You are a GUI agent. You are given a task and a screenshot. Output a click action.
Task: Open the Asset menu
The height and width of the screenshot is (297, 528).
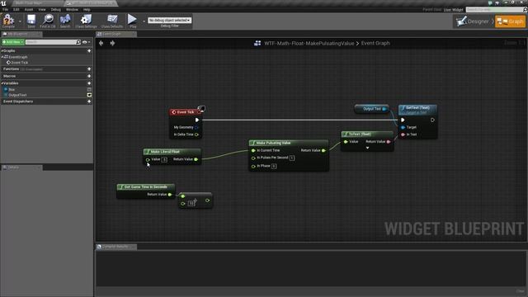(29, 9)
